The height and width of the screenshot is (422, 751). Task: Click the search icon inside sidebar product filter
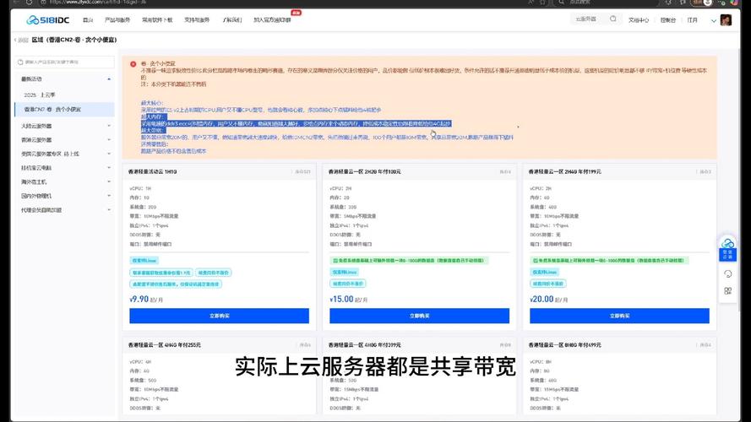(20, 62)
